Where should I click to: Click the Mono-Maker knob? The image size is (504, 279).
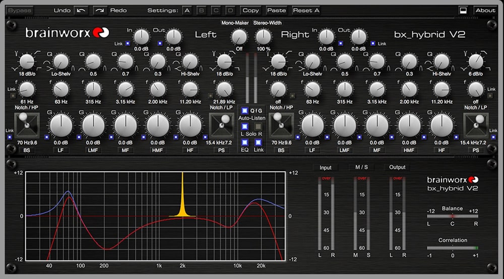pyautogui.click(x=239, y=37)
